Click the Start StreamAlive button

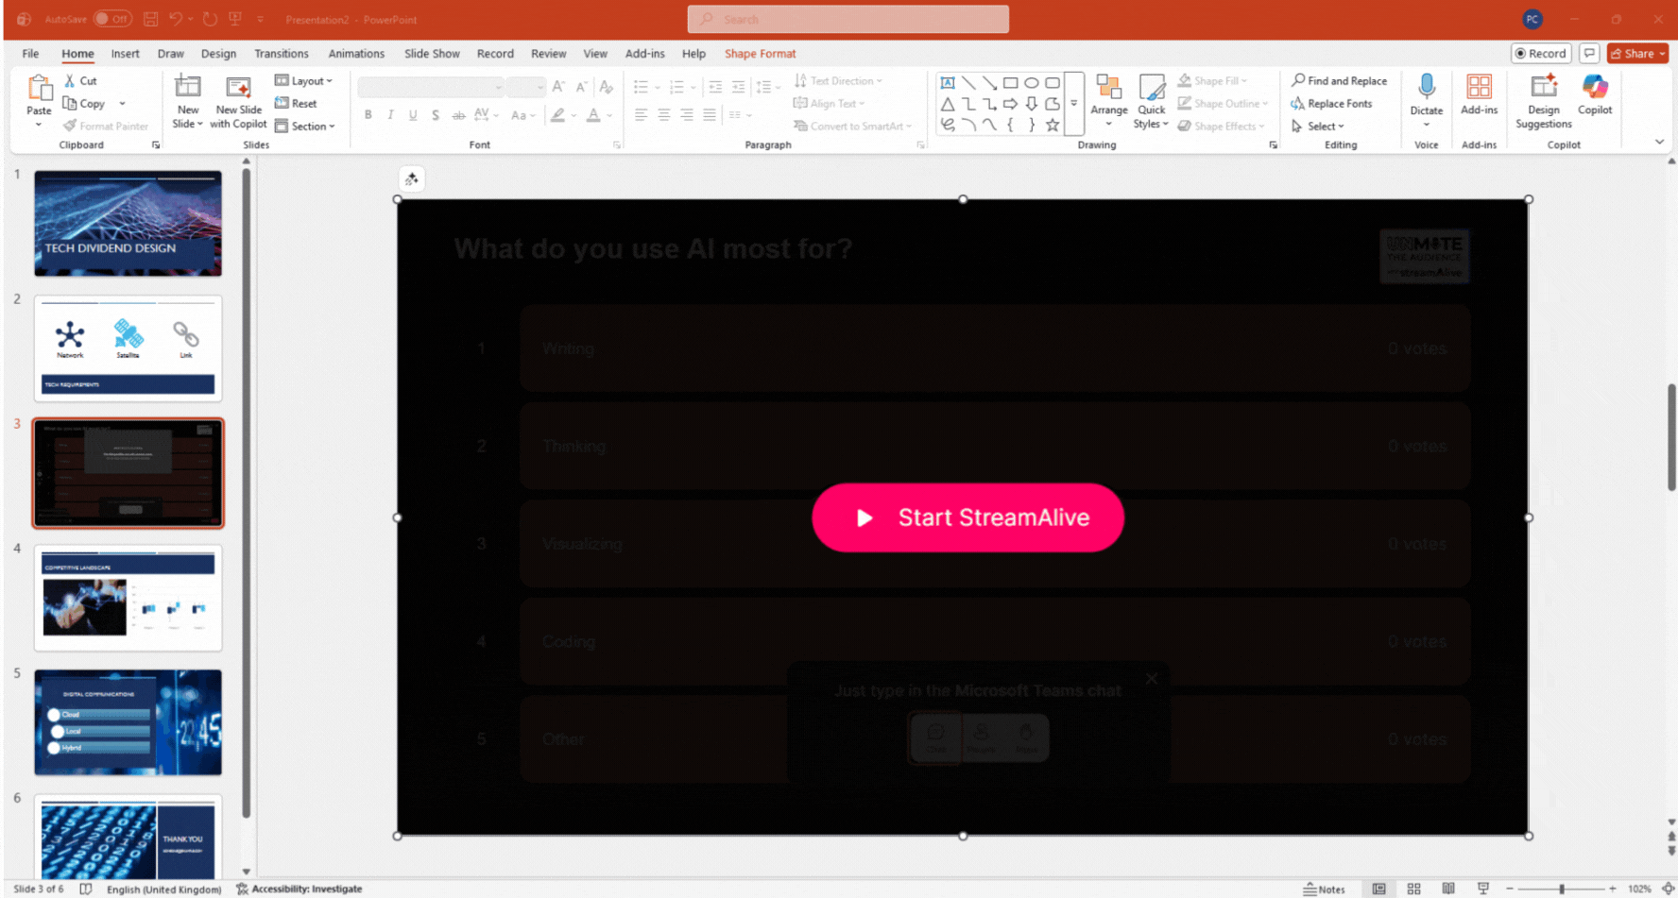(967, 517)
